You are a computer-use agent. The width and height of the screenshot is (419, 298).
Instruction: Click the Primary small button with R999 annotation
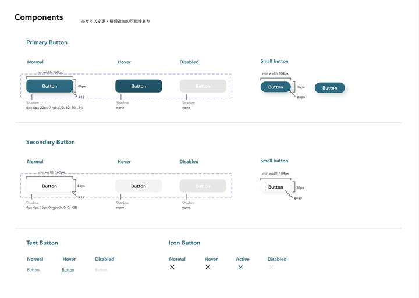click(275, 87)
